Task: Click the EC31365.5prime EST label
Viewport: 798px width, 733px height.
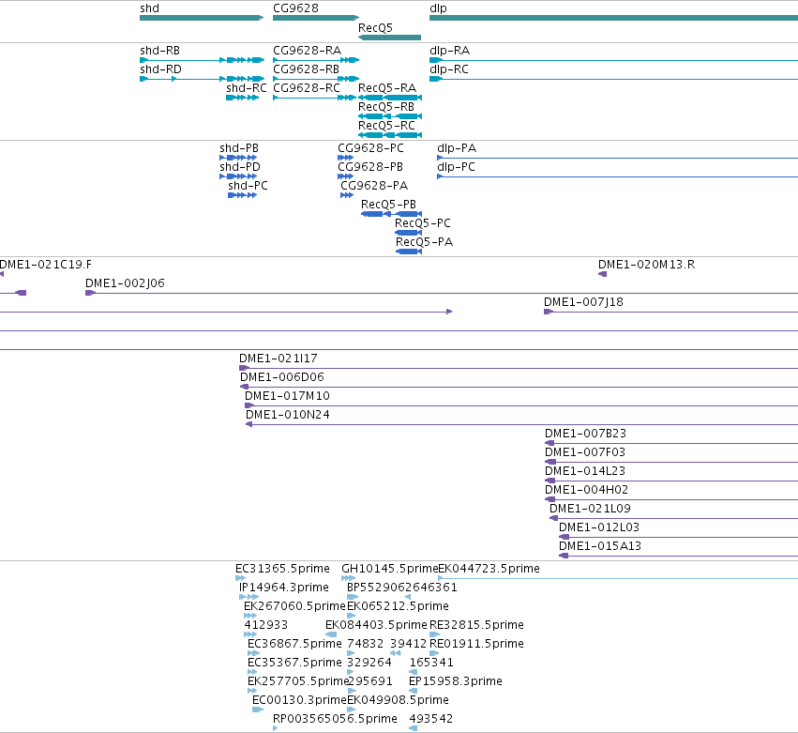Action: tap(282, 569)
